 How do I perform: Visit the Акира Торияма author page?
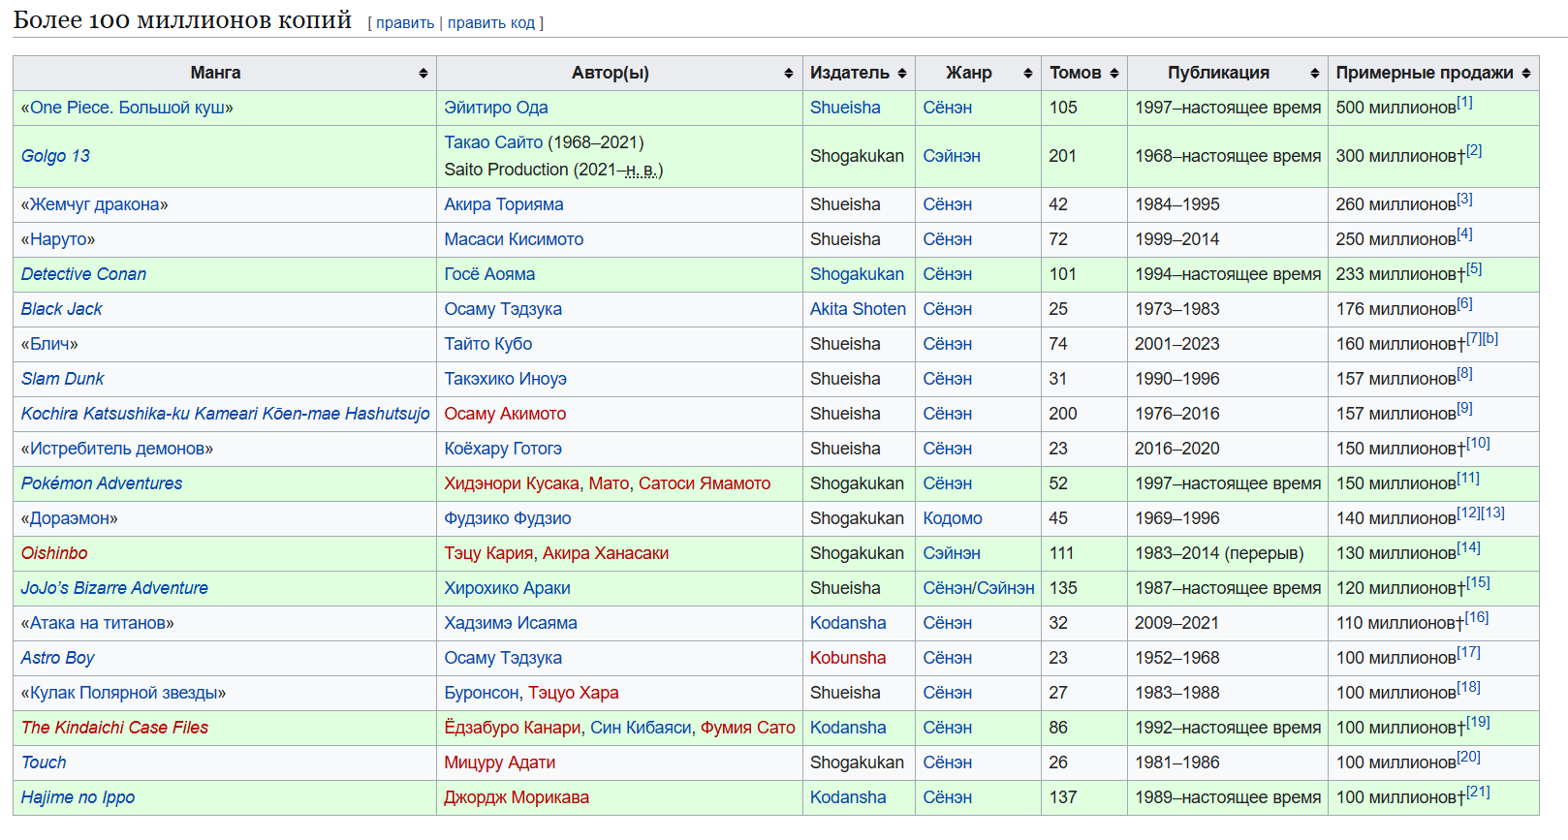pyautogui.click(x=503, y=204)
